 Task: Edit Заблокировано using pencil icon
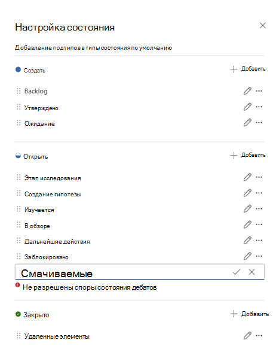point(247,256)
